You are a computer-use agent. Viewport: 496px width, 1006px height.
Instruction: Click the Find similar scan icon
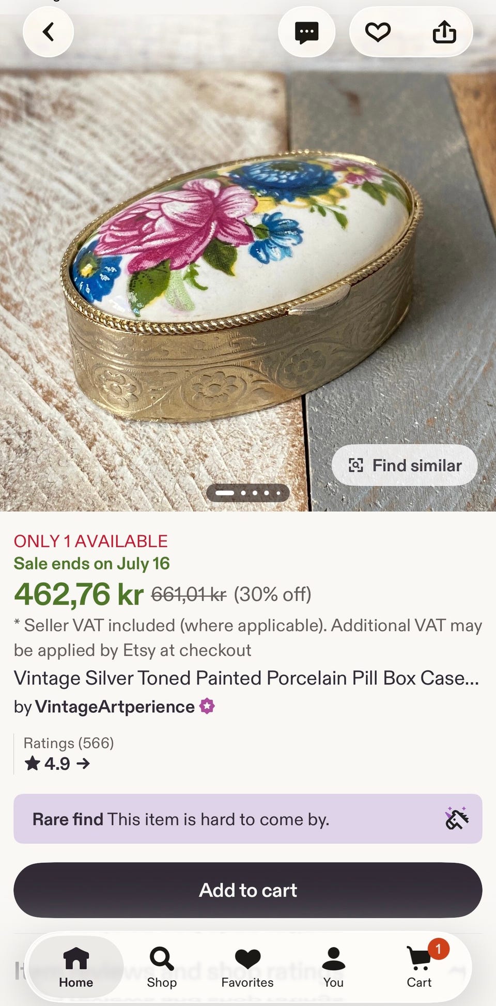356,465
